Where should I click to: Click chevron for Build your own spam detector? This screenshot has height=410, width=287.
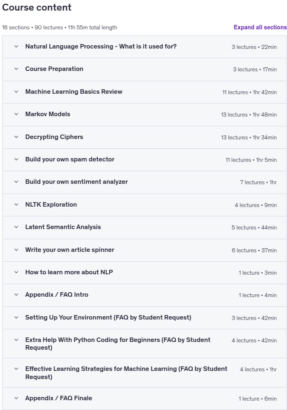point(16,159)
